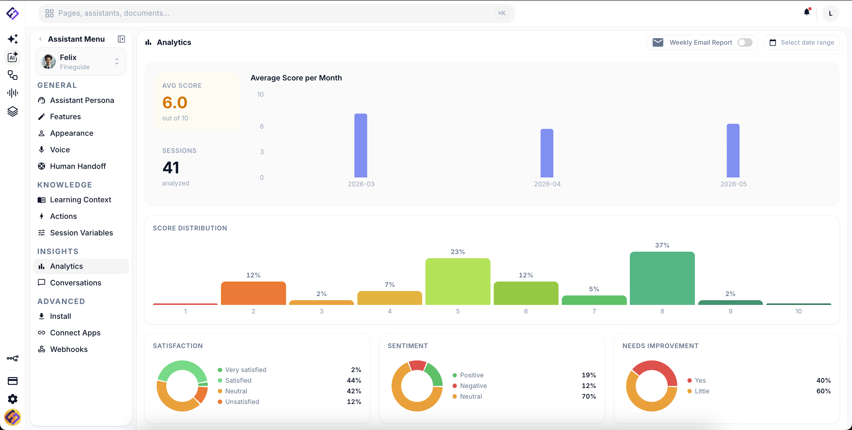852x430 pixels.
Task: Click the Sentiment donut chart
Action: [x=417, y=386]
